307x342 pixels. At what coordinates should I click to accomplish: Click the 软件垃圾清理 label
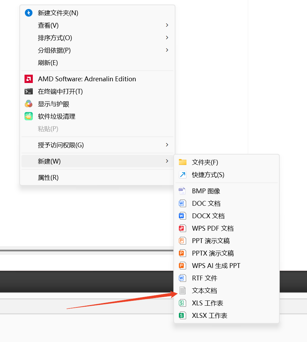point(57,117)
